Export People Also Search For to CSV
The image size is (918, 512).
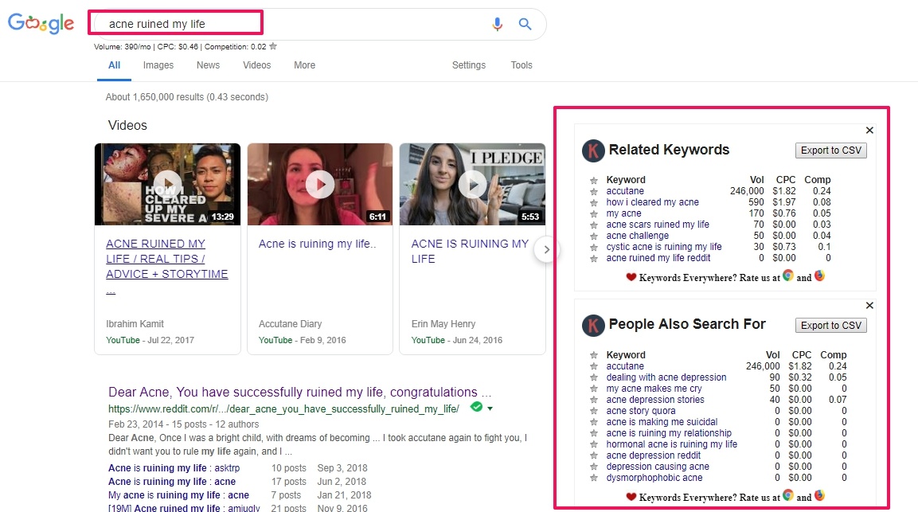(830, 326)
